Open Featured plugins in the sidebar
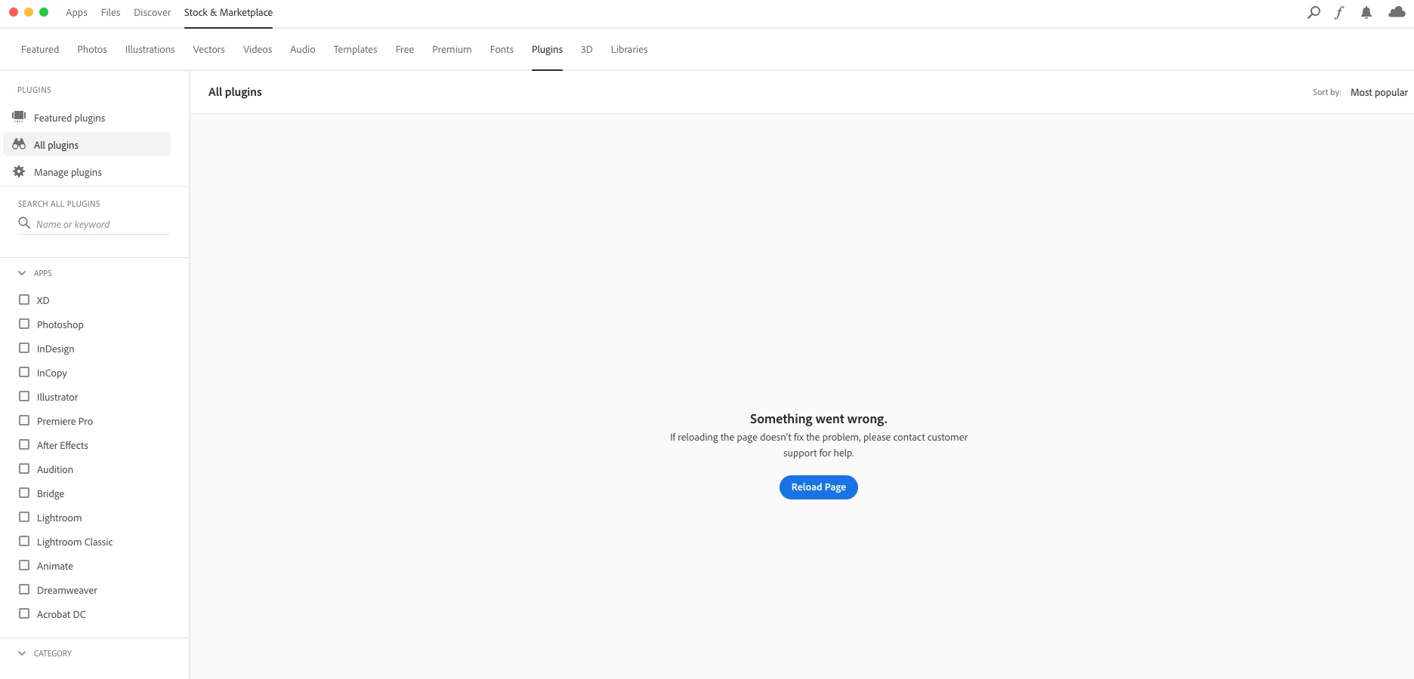 click(x=87, y=118)
